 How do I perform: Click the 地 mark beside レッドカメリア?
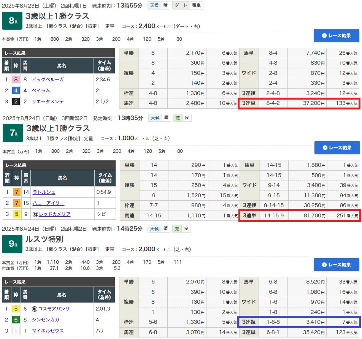[x=35, y=214]
